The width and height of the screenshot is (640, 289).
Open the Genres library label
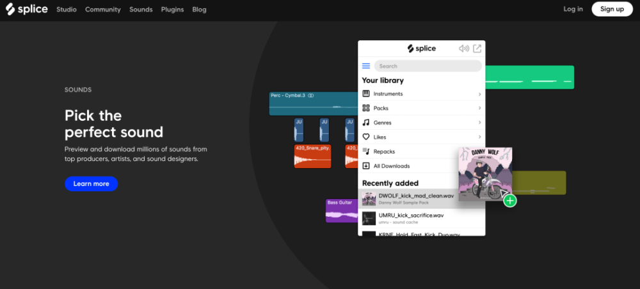[382, 122]
